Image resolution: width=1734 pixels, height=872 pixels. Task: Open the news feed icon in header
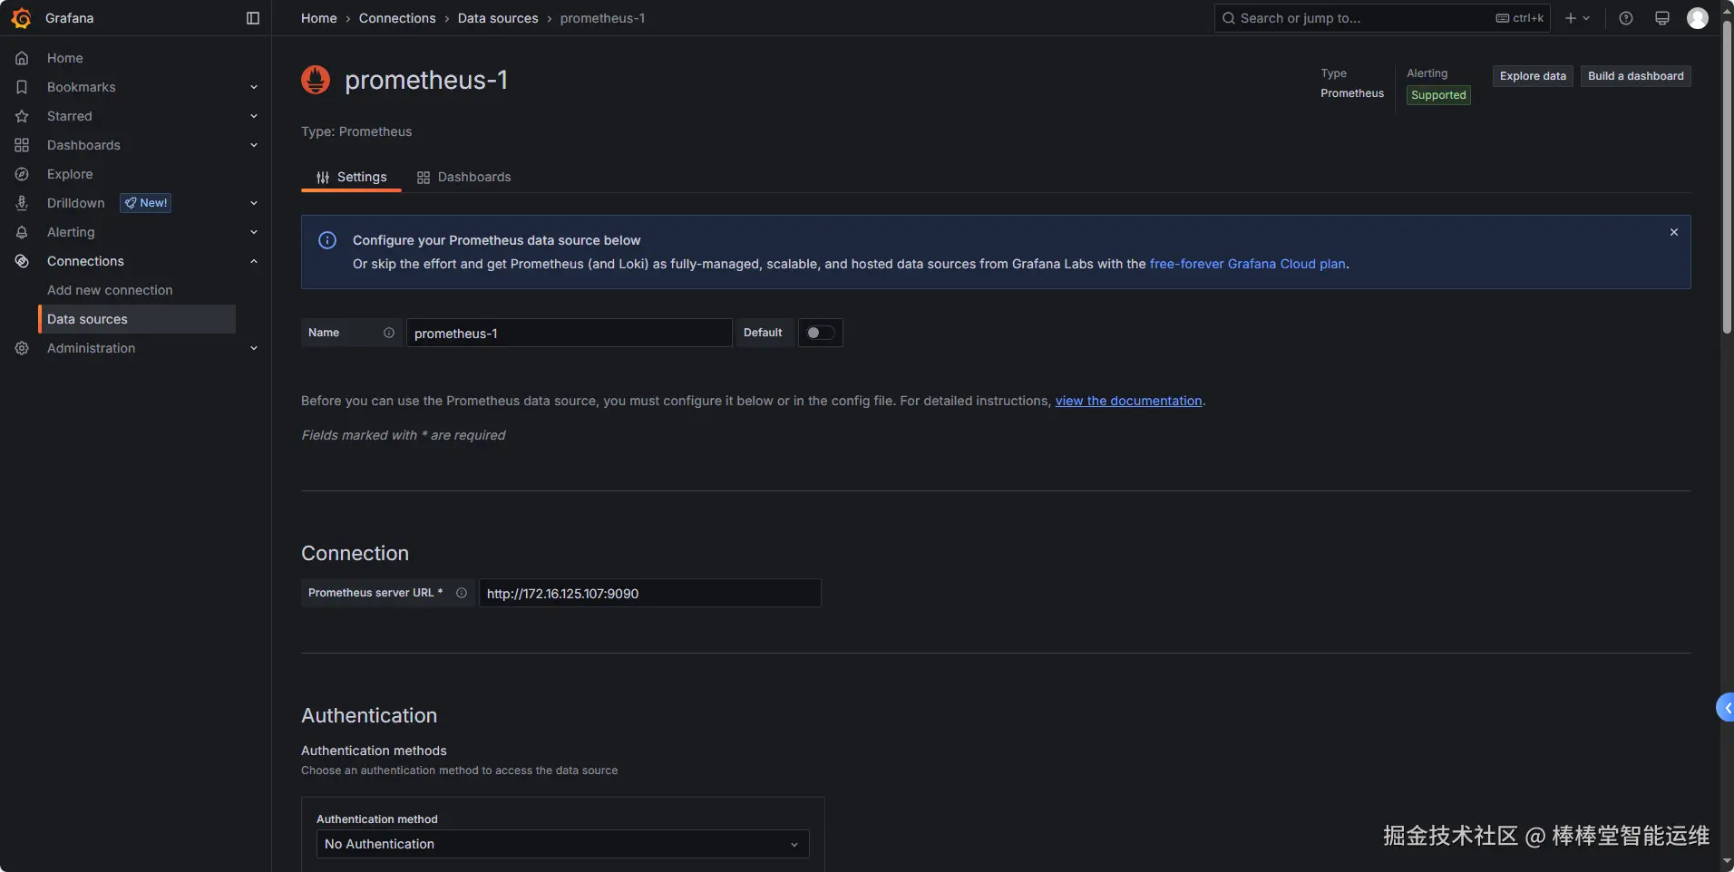point(1661,18)
